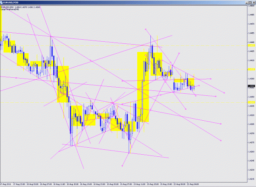This screenshot has width=256, height=187.
Task: Click the 18 Aug 07:00 time axis label
Action: coord(46,184)
